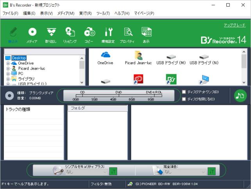
Task: Select the Adobe Creative Cloud shortcut icon
Action: 138,79
